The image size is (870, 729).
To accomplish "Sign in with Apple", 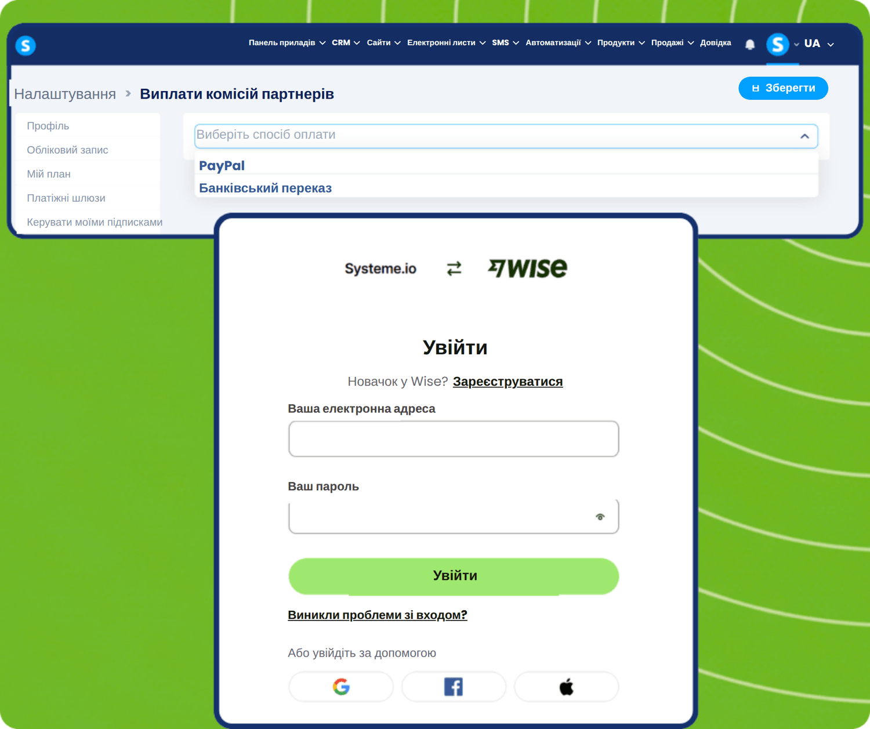I will (566, 687).
